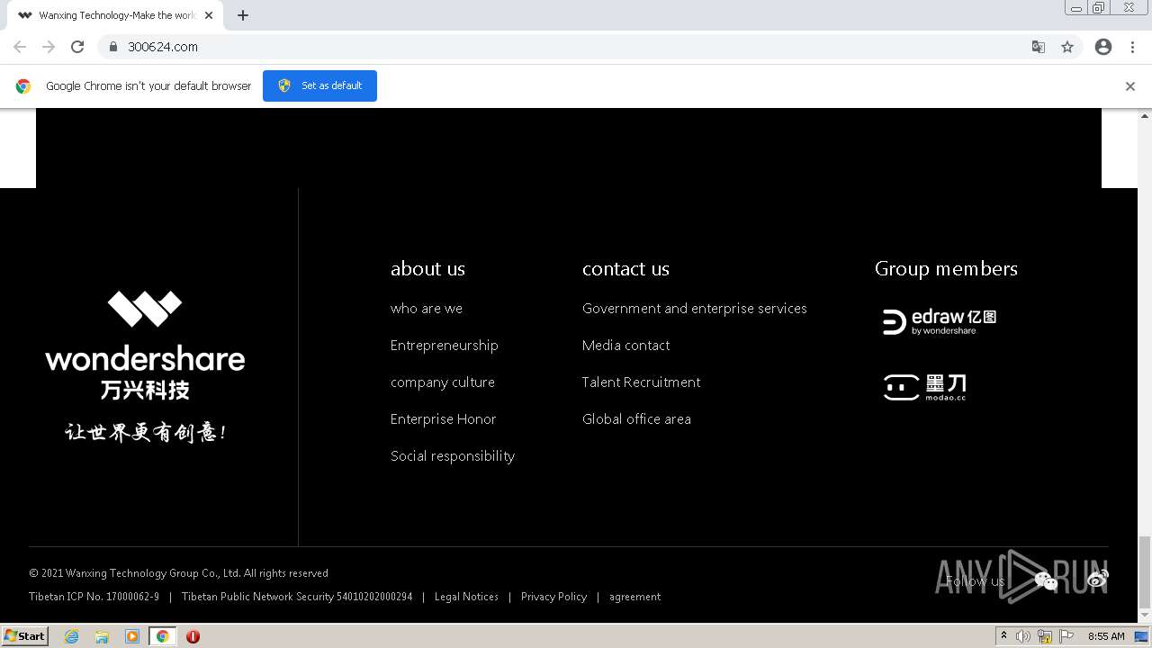Dismiss the default browser notification bar
Screen dimensions: 1152x648
(1130, 86)
